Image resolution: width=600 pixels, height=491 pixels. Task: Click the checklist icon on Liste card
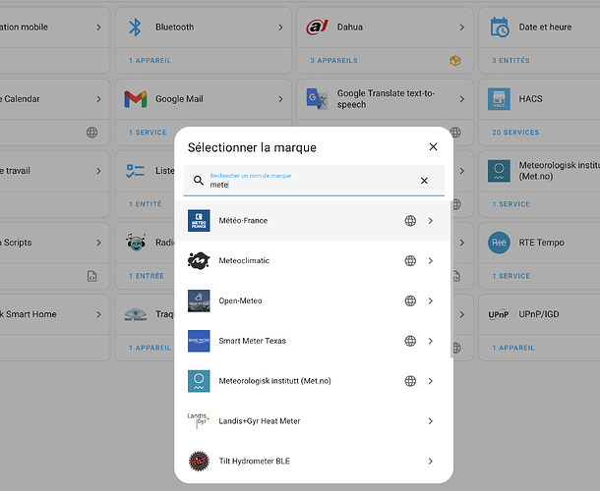click(136, 171)
